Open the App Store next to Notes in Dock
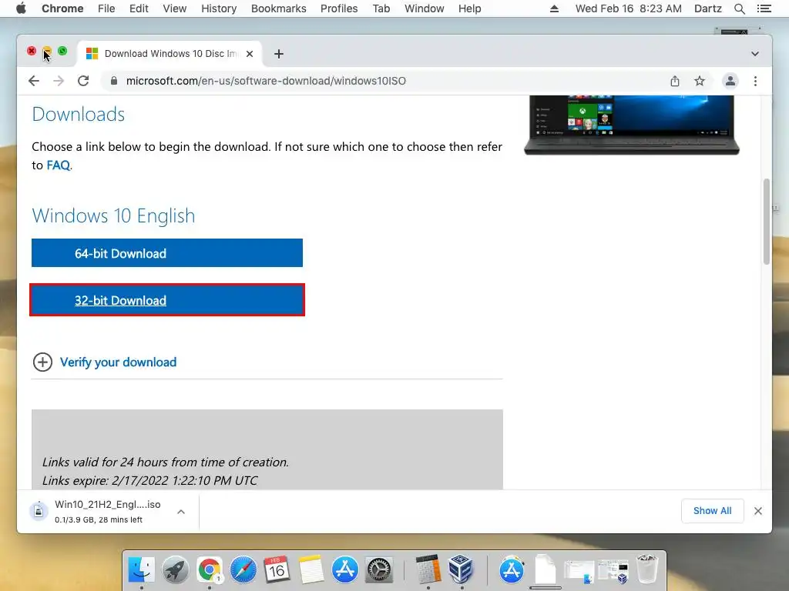 pos(344,570)
